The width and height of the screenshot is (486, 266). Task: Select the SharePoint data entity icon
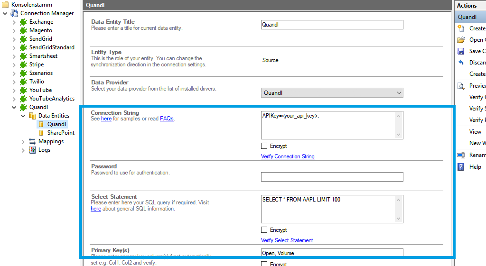[41, 133]
